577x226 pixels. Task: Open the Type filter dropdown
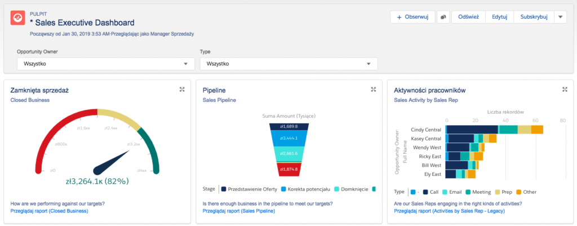(x=288, y=64)
